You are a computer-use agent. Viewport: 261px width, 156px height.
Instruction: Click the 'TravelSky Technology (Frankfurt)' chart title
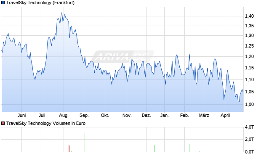(x=40, y=3)
